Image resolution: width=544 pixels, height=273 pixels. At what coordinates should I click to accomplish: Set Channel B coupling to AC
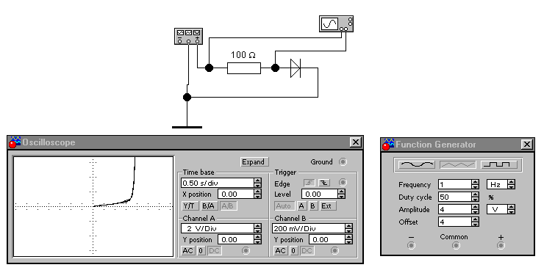tap(280, 250)
